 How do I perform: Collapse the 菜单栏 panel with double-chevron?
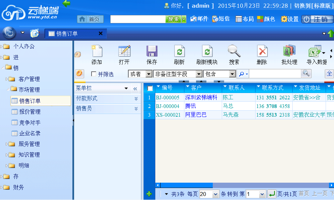135,89
